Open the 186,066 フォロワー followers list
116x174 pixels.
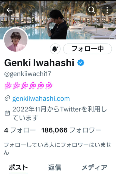point(71,130)
